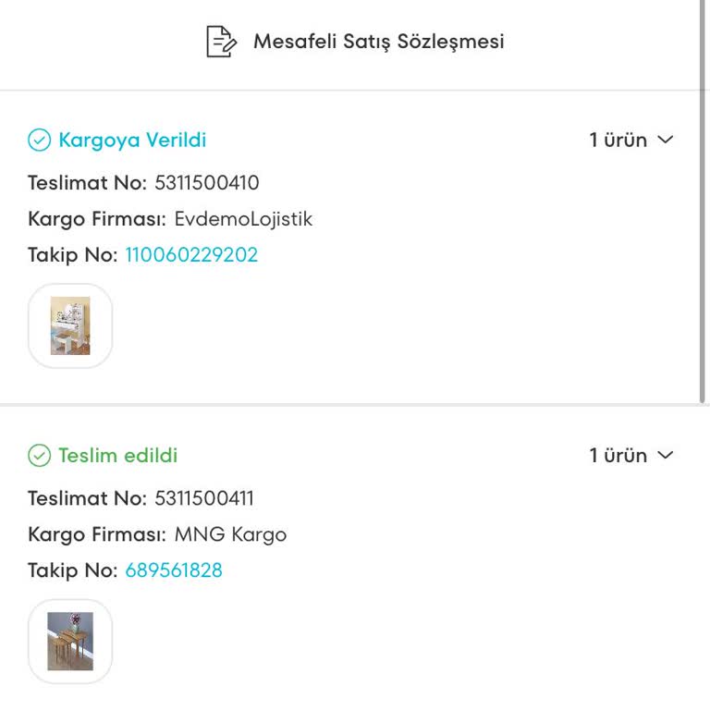This screenshot has height=710, width=710.
Task: Click "1 ürün" text in the Kargoya Verildi delivery
Action: 618,141
